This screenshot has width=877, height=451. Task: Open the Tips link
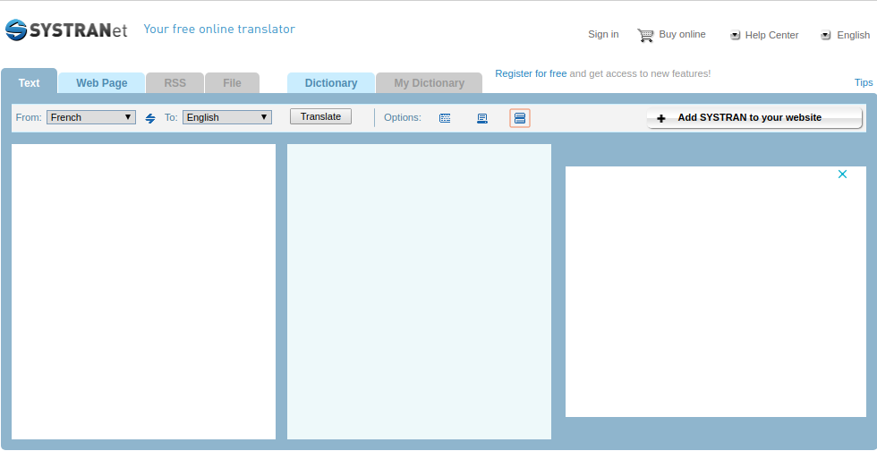point(864,82)
